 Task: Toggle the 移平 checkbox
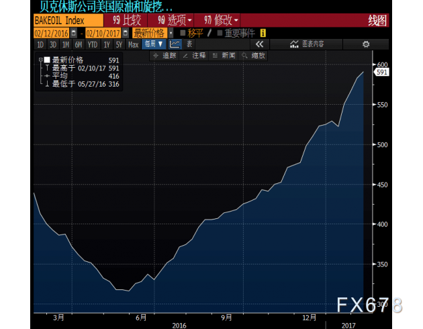coord(183,32)
